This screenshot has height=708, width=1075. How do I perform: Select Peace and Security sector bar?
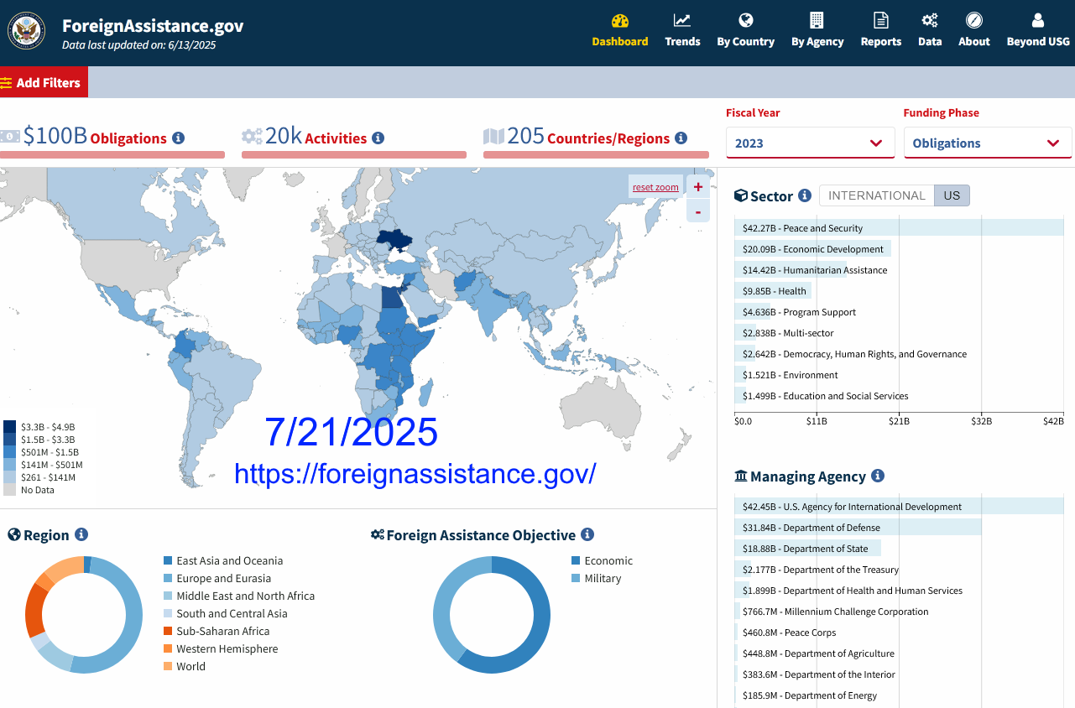(899, 228)
